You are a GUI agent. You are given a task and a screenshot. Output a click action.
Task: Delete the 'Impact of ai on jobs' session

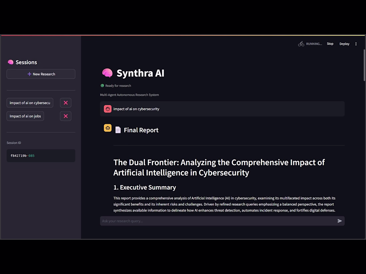pyautogui.click(x=66, y=116)
